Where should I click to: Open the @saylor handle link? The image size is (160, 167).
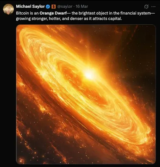pos(65,6)
